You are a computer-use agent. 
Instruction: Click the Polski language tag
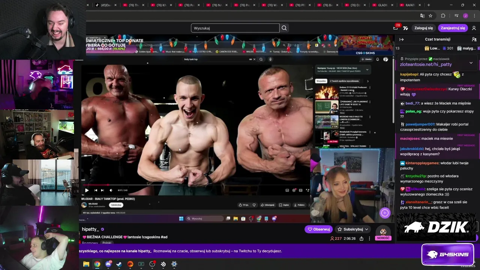[x=107, y=243]
